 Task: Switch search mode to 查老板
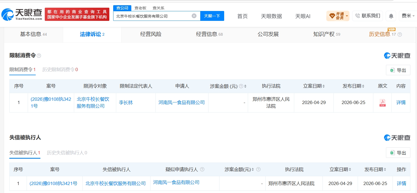[140, 8]
